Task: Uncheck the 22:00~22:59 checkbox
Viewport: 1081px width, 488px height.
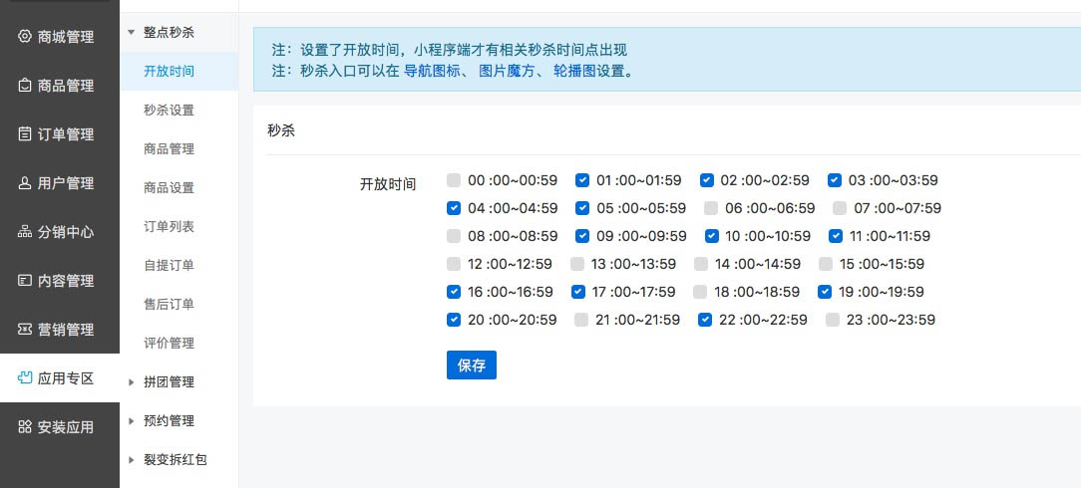Action: [x=705, y=320]
